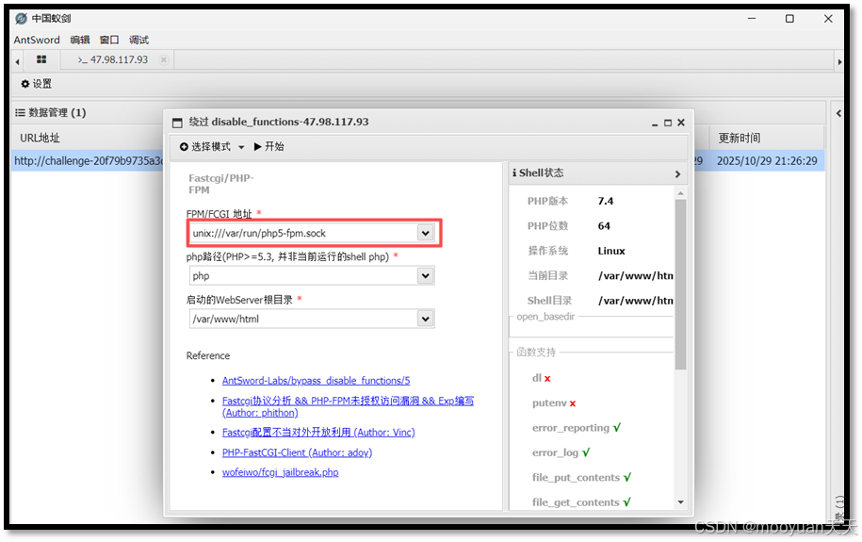This screenshot has height=542, width=862.
Task: Click the PHP版本 7.4 value
Action: point(605,201)
